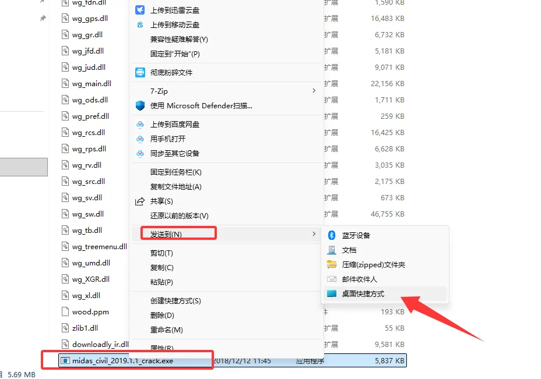Click the file icon of downloadly_ir.dll
Image resolution: width=541 pixels, height=379 pixels.
(x=65, y=344)
